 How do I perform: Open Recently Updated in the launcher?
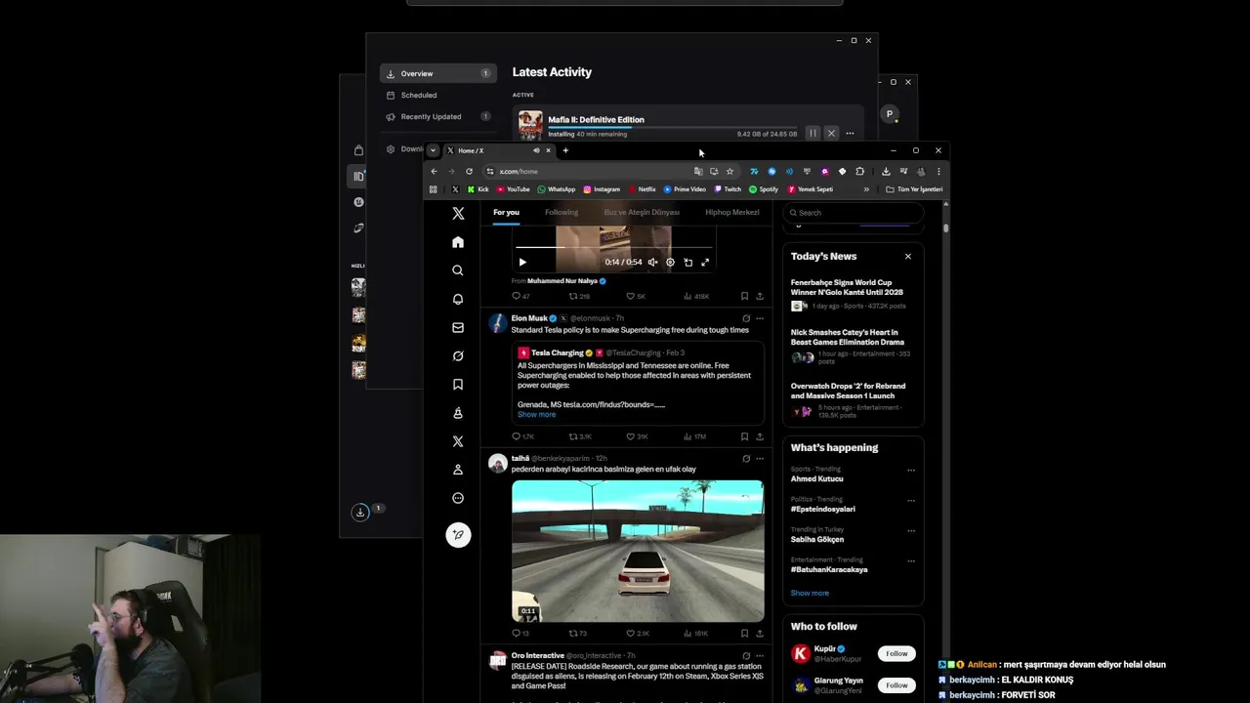(437, 116)
